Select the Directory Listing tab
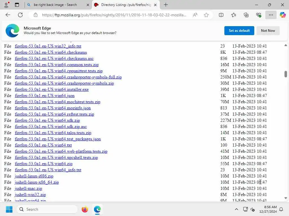The image size is (289, 216). tap(126, 5)
